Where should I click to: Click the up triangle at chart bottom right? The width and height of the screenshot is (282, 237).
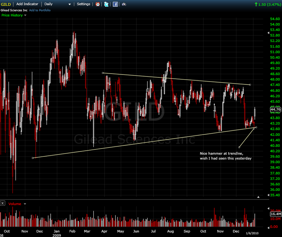tap(258, 197)
